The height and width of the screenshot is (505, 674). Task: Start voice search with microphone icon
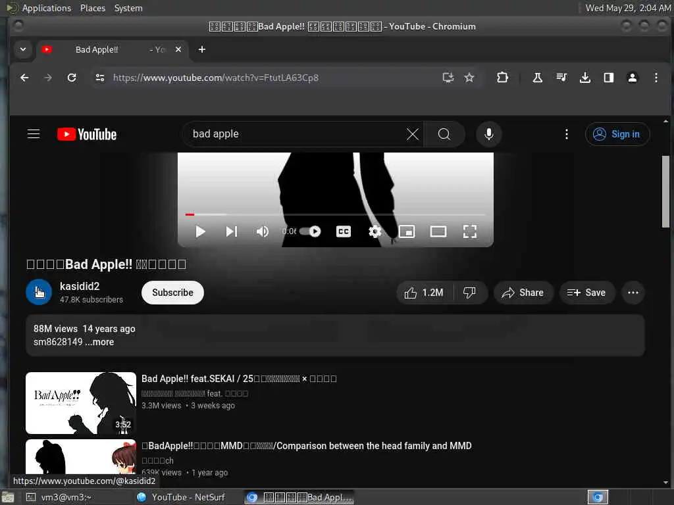click(489, 134)
